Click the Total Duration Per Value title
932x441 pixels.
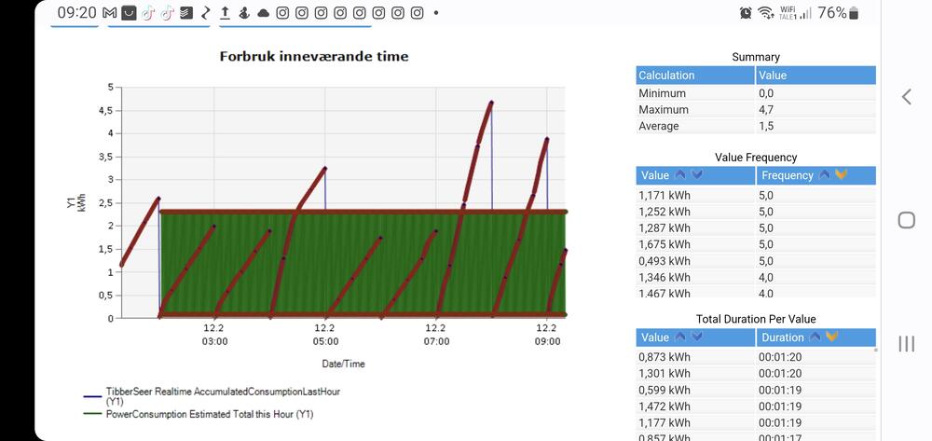pos(756,319)
